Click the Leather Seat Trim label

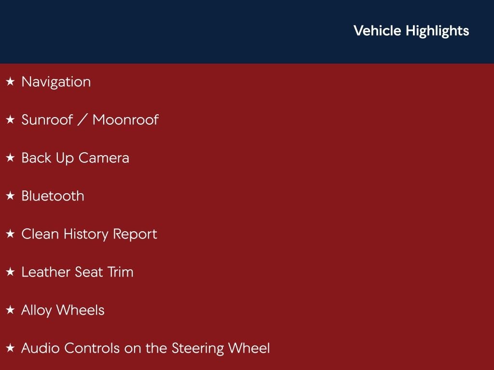click(x=77, y=272)
